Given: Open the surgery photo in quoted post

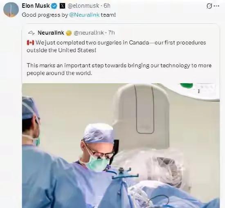Looking at the screenshot, I should coord(121,146).
